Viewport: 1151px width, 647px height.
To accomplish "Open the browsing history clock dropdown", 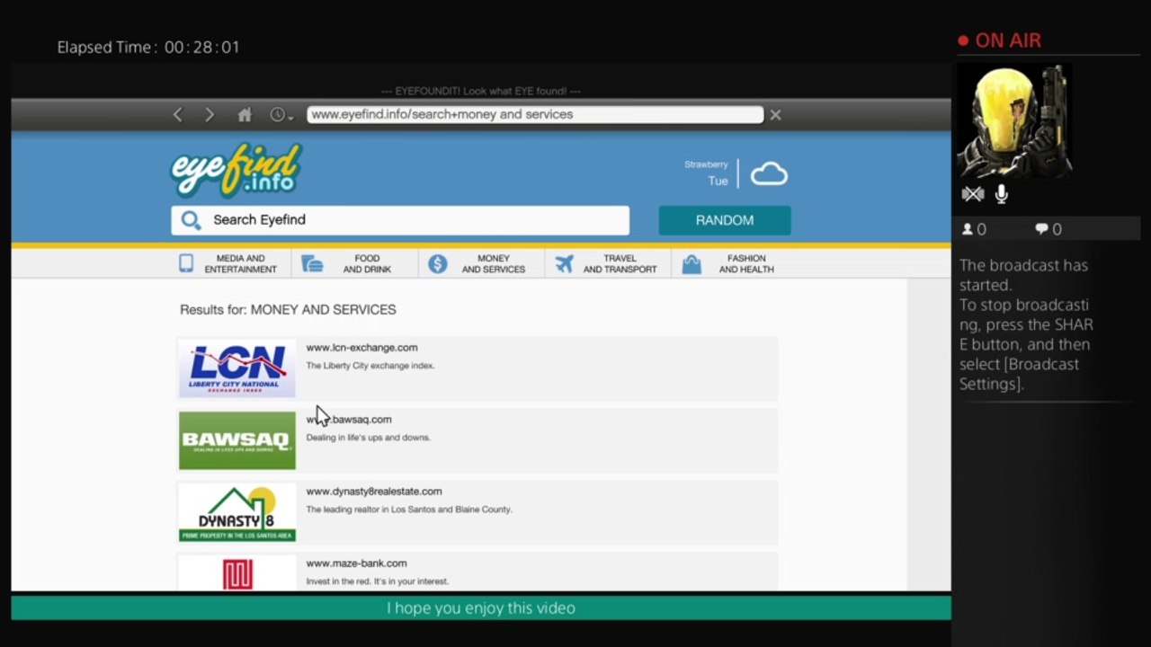I will pos(281,115).
